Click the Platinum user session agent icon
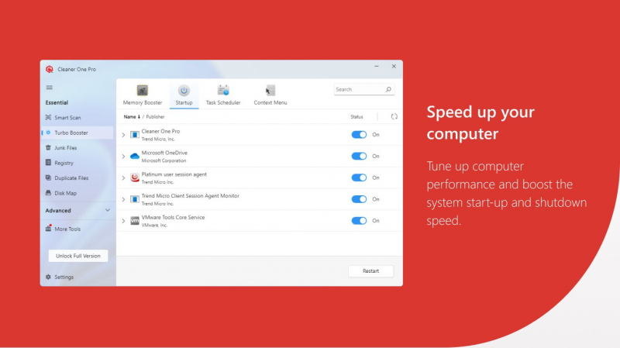 [135, 177]
